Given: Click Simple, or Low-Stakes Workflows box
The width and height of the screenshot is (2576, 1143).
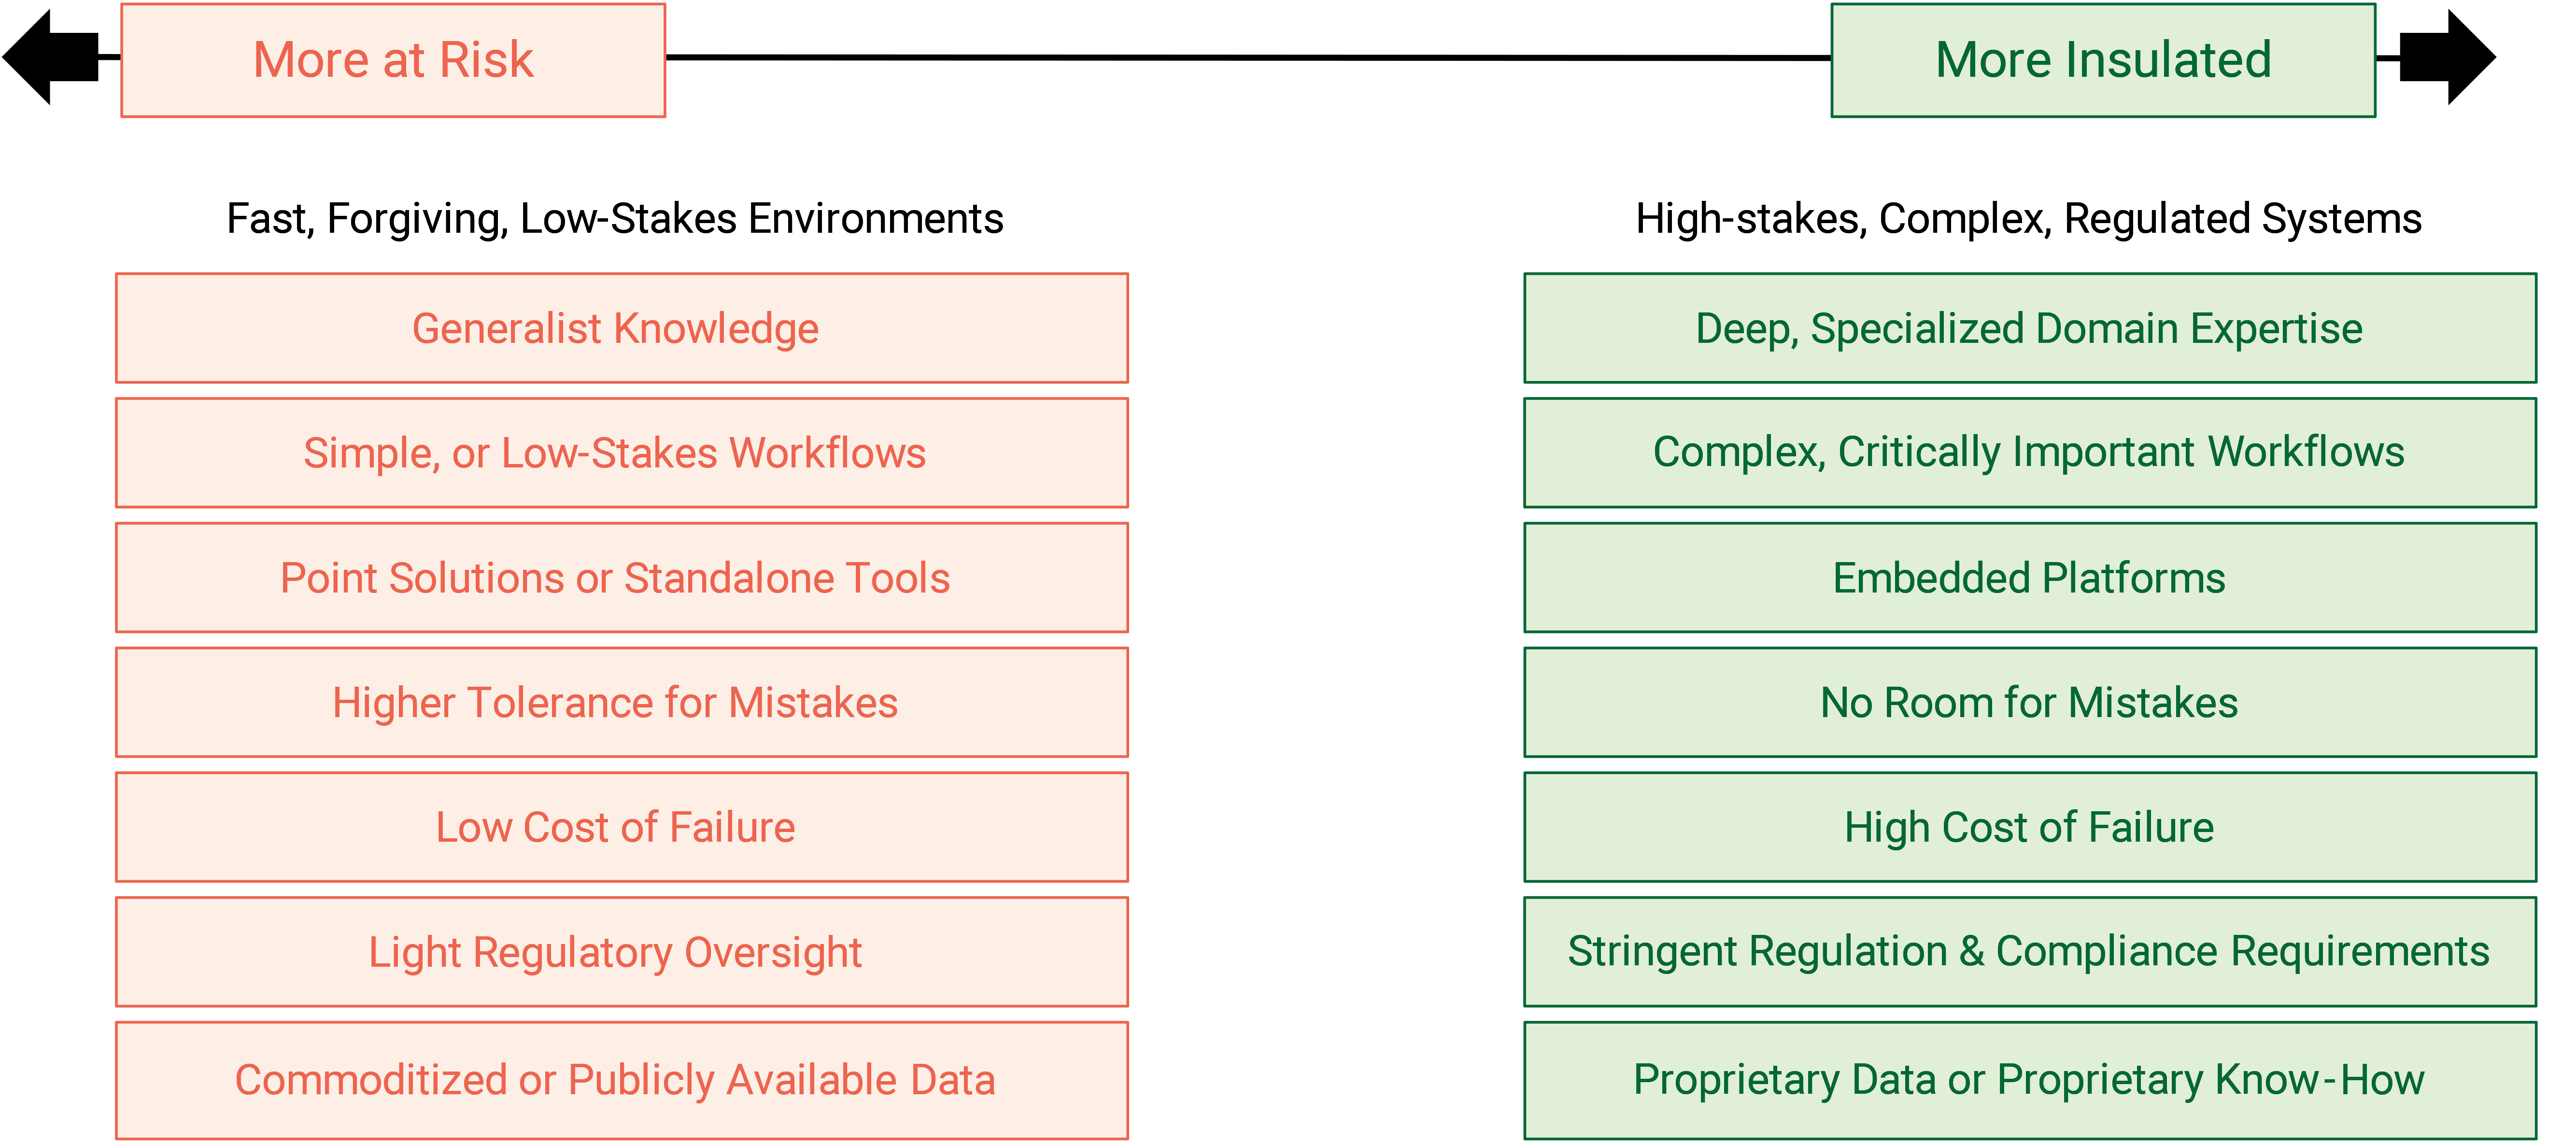Looking at the screenshot, I should 622,453.
